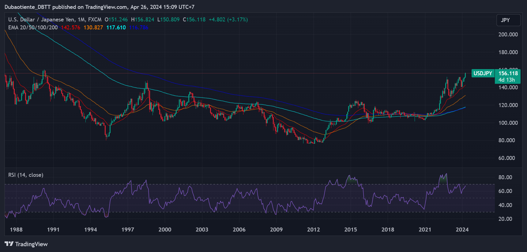Click the open price value 151.246
The width and height of the screenshot is (527, 252).
coord(118,20)
